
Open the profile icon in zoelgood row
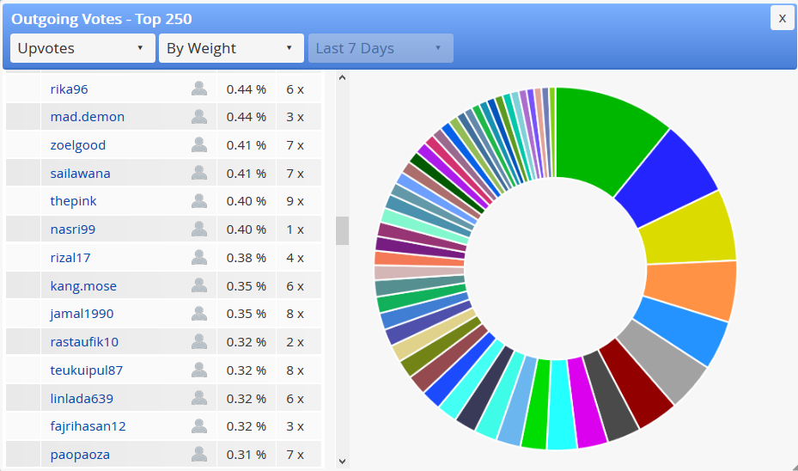point(199,144)
